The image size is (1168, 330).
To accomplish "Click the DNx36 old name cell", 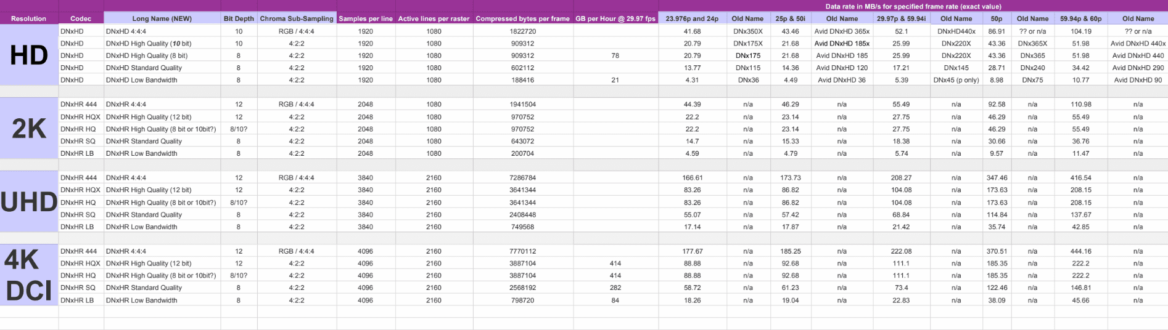I will pyautogui.click(x=748, y=80).
